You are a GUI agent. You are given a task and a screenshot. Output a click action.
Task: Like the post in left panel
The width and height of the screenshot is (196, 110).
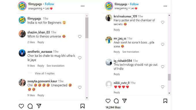[21, 106]
